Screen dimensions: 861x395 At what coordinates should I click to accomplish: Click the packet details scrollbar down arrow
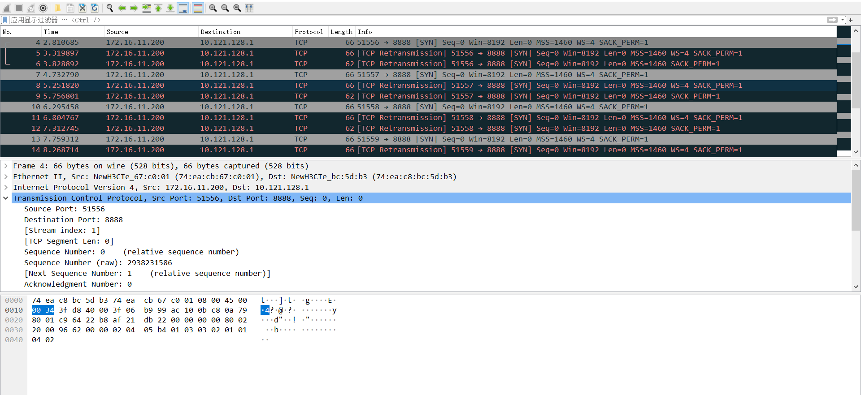(x=856, y=287)
